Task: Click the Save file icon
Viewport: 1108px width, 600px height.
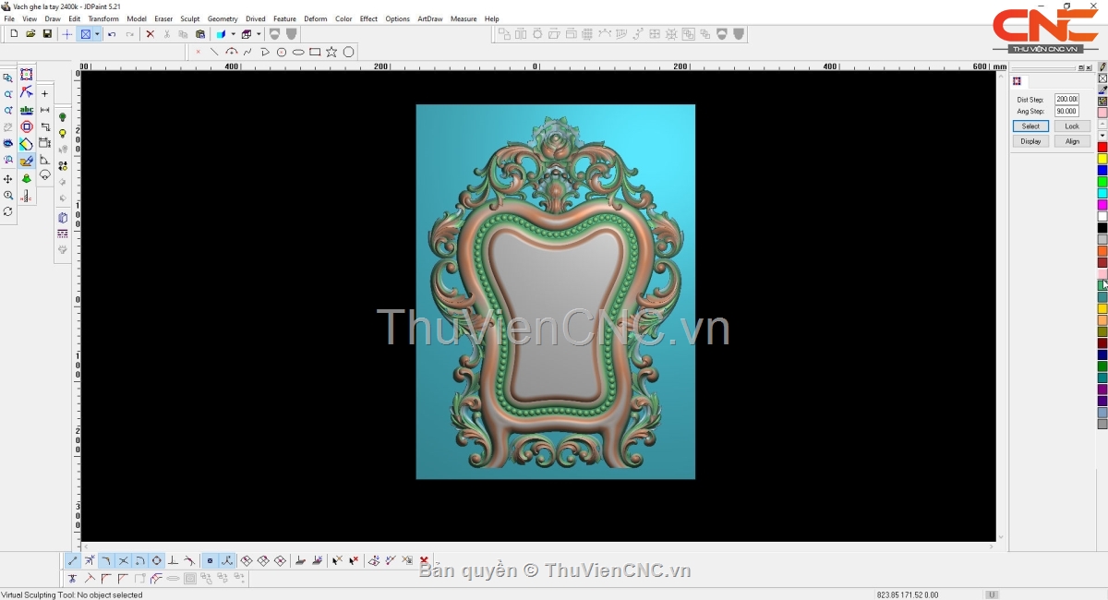Action: [x=47, y=34]
